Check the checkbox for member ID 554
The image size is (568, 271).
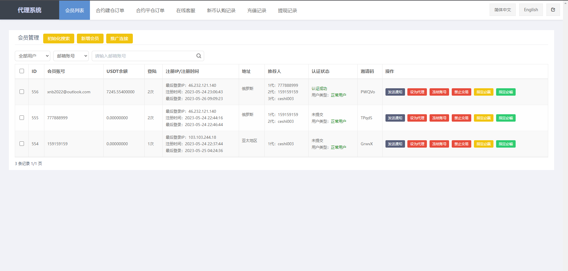pyautogui.click(x=22, y=144)
